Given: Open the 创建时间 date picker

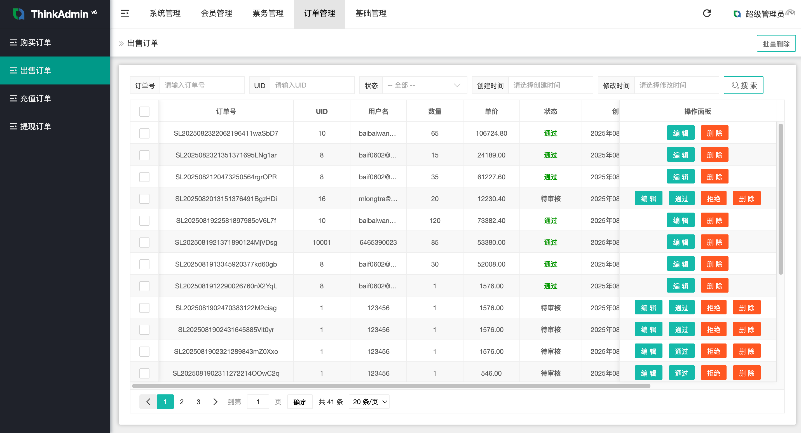Looking at the screenshot, I should click(551, 85).
